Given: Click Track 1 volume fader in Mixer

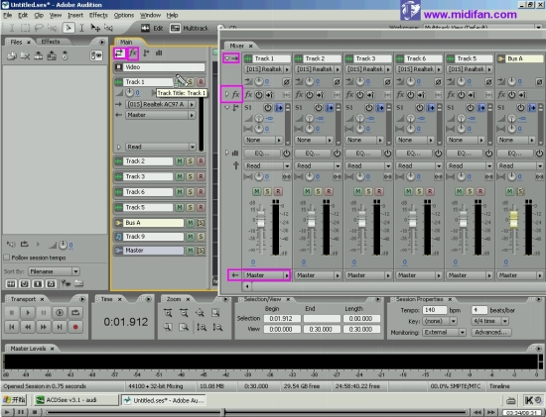Looking at the screenshot, I should [x=260, y=221].
